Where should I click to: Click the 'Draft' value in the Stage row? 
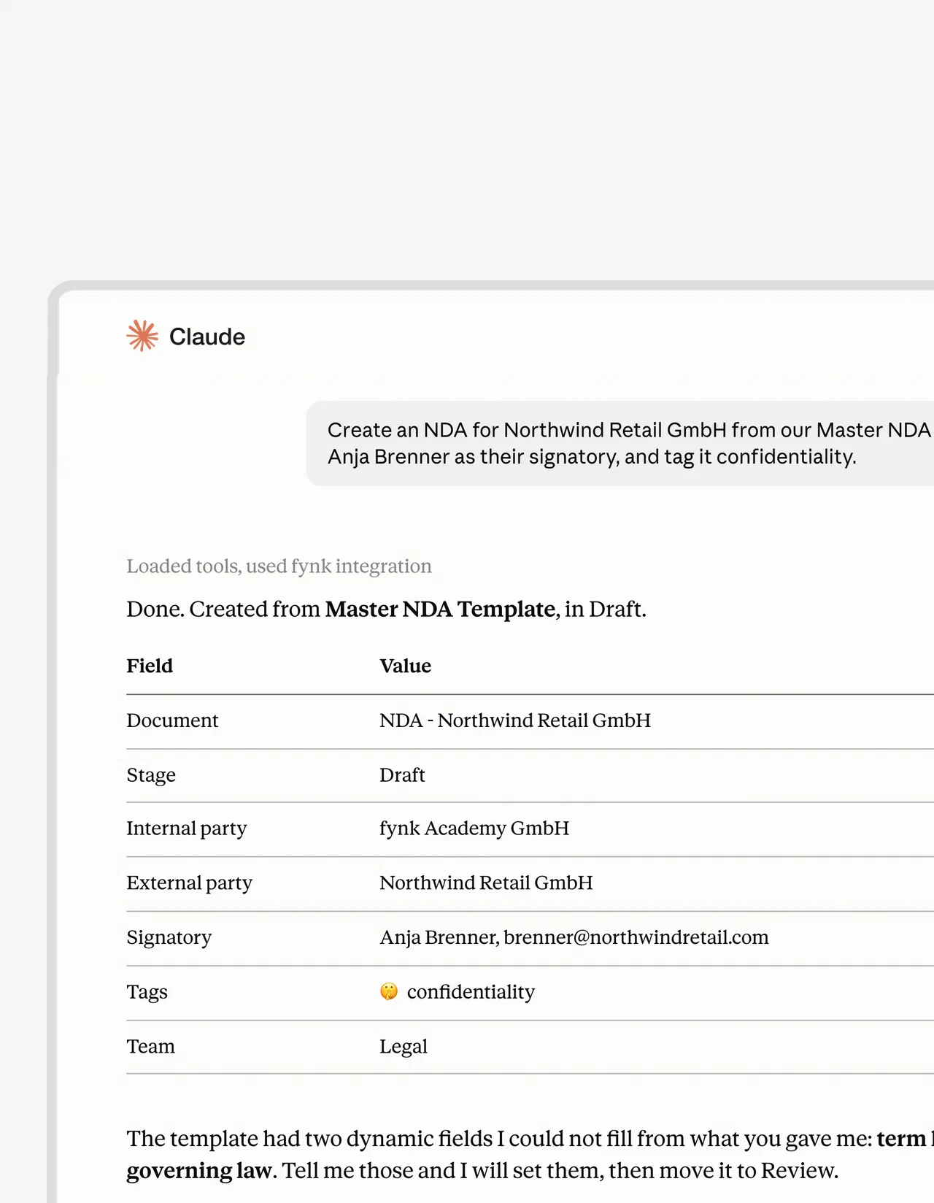pyautogui.click(x=402, y=775)
